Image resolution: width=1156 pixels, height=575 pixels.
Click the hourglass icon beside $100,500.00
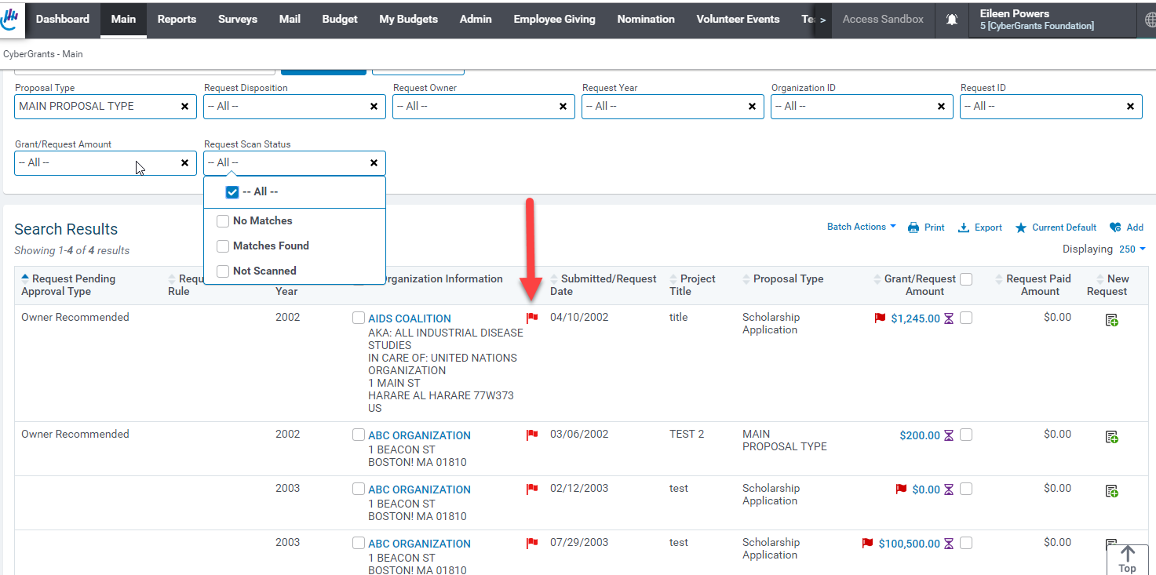point(949,544)
